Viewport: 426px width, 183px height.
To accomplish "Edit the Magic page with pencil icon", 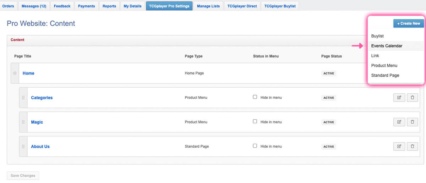I will [399, 122].
